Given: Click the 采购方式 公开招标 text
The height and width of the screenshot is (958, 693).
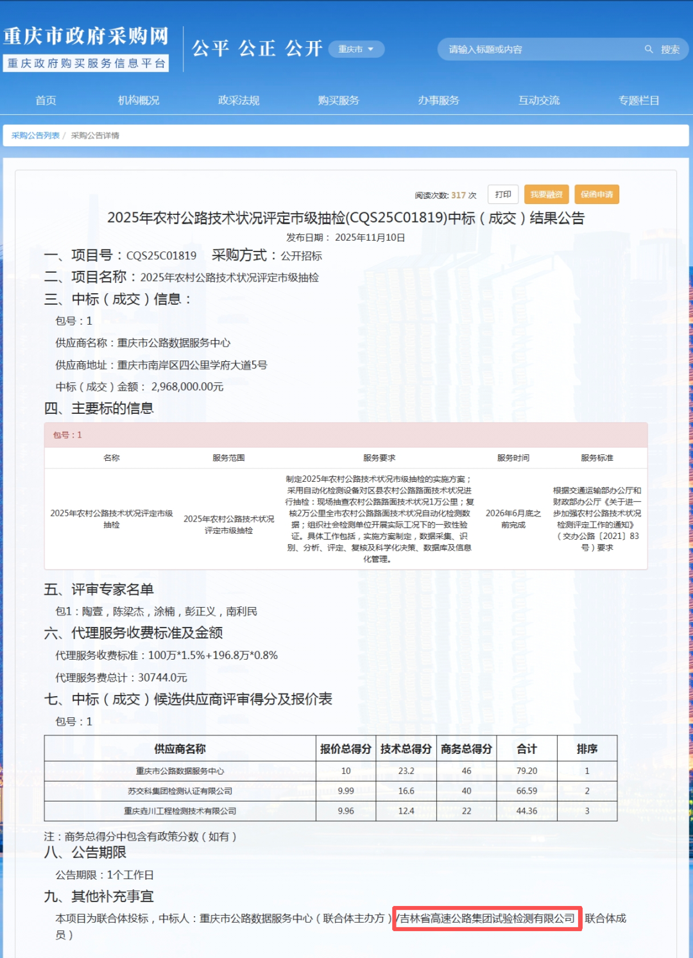Looking at the screenshot, I should 267,255.
